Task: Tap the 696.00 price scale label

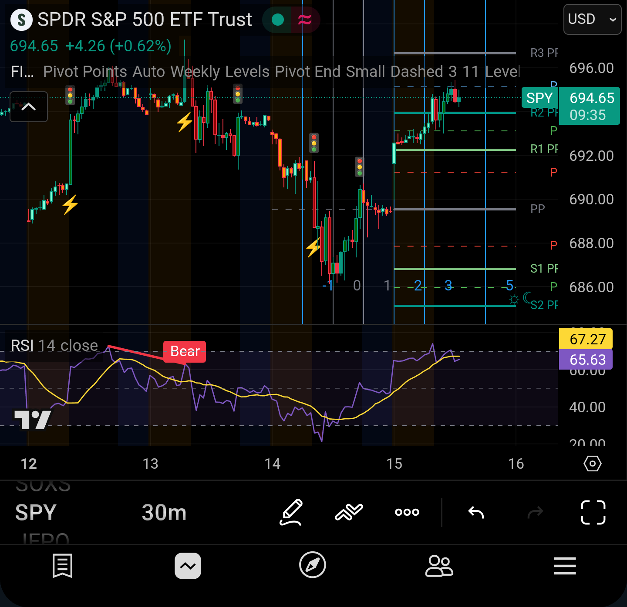Action: (x=591, y=68)
